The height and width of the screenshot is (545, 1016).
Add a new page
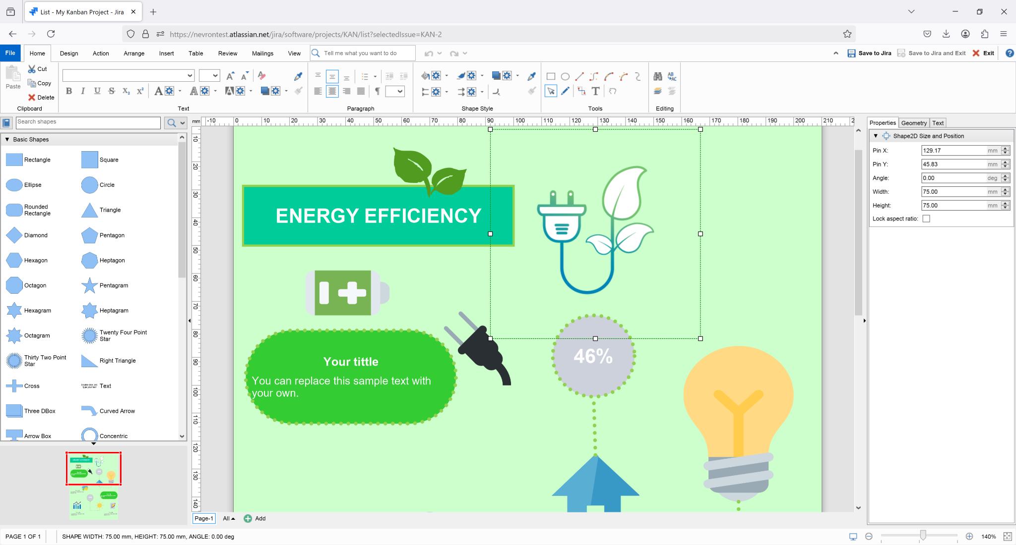[x=255, y=518]
